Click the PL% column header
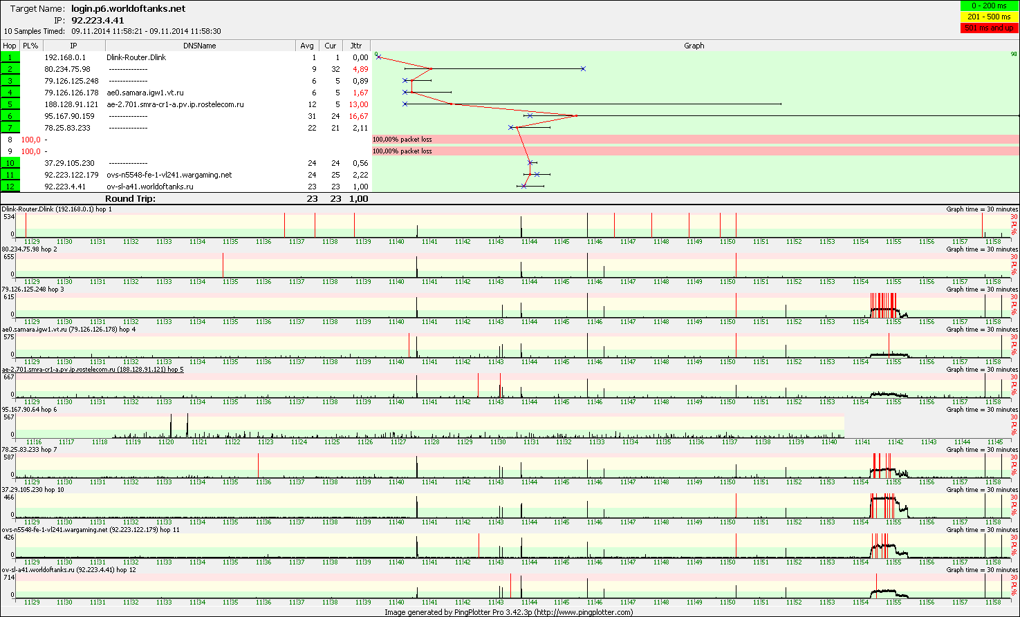1020x617 pixels. click(x=30, y=46)
